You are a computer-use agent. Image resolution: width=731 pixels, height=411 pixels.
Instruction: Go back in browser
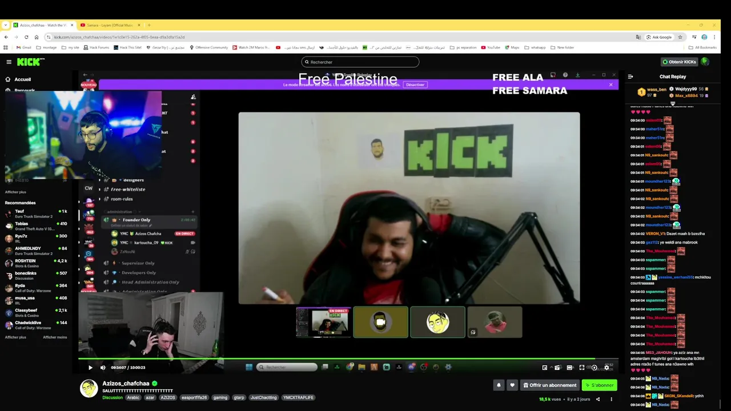6,37
